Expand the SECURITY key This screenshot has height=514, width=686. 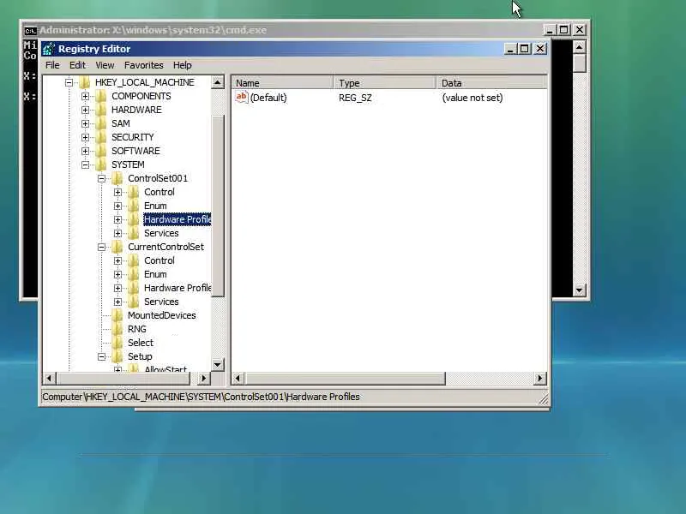pos(85,137)
